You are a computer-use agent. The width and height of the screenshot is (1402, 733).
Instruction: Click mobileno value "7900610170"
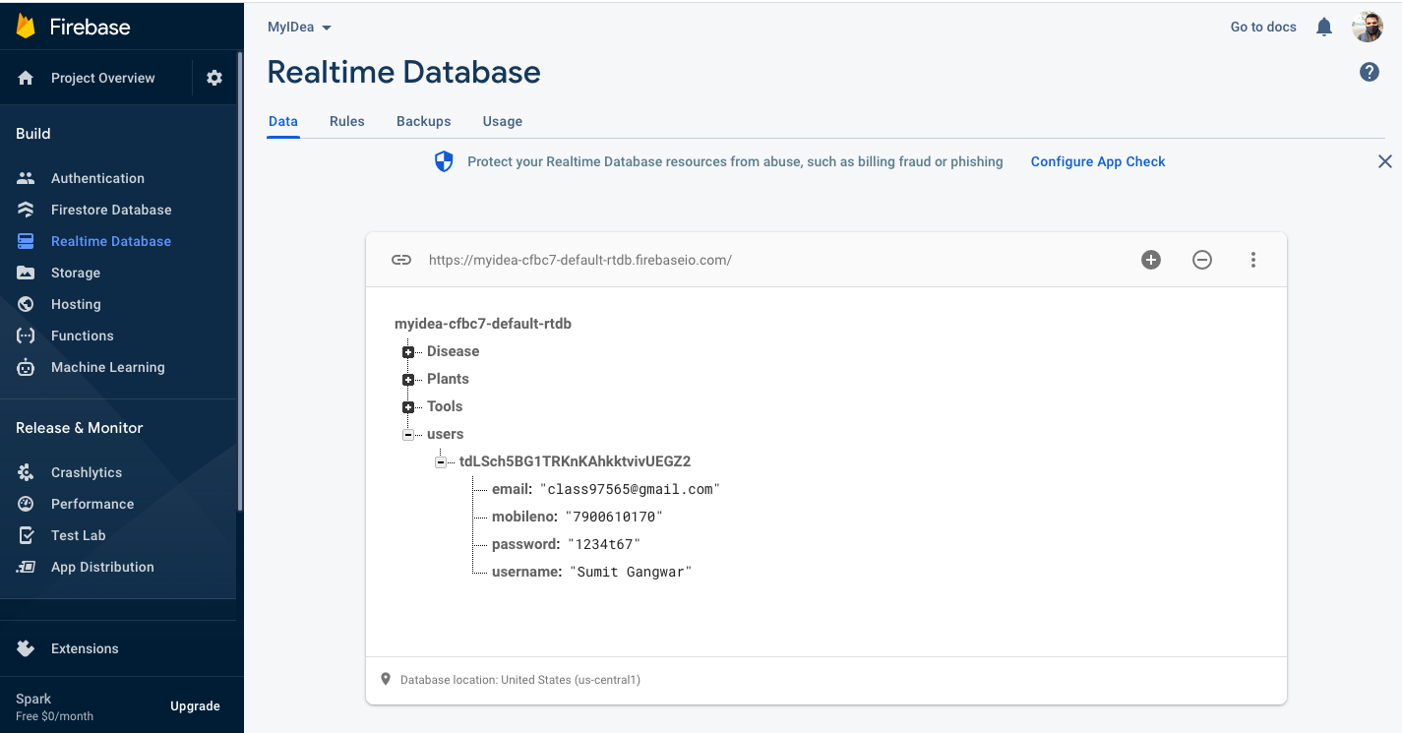pyautogui.click(x=614, y=517)
